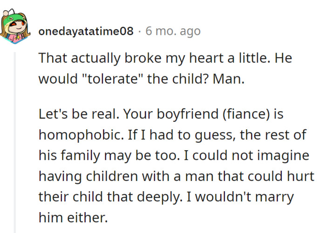The height and width of the screenshot is (233, 326).
Task: Click the word "tolerate" in the comment
Action: tap(103, 79)
